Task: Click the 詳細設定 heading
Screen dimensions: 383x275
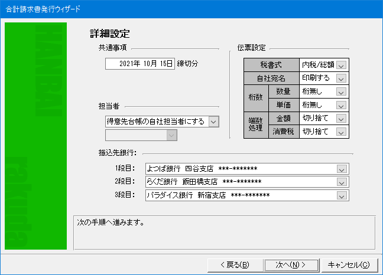Action: point(110,34)
